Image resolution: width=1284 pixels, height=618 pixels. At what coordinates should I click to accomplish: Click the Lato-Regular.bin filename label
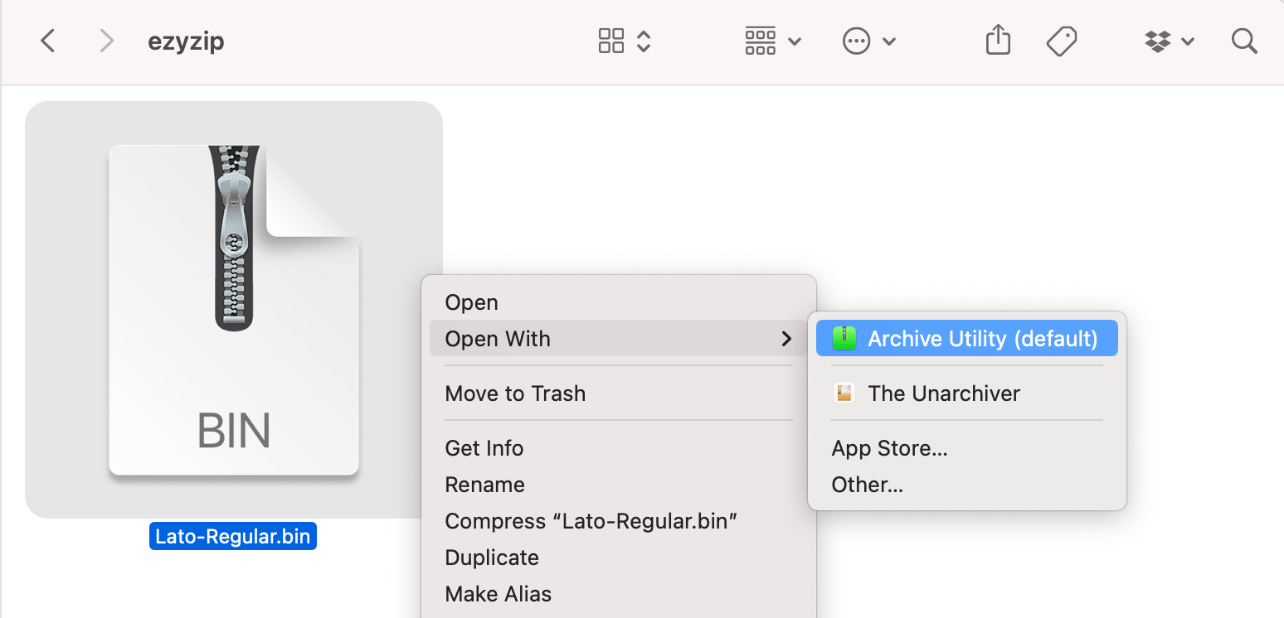pyautogui.click(x=233, y=536)
